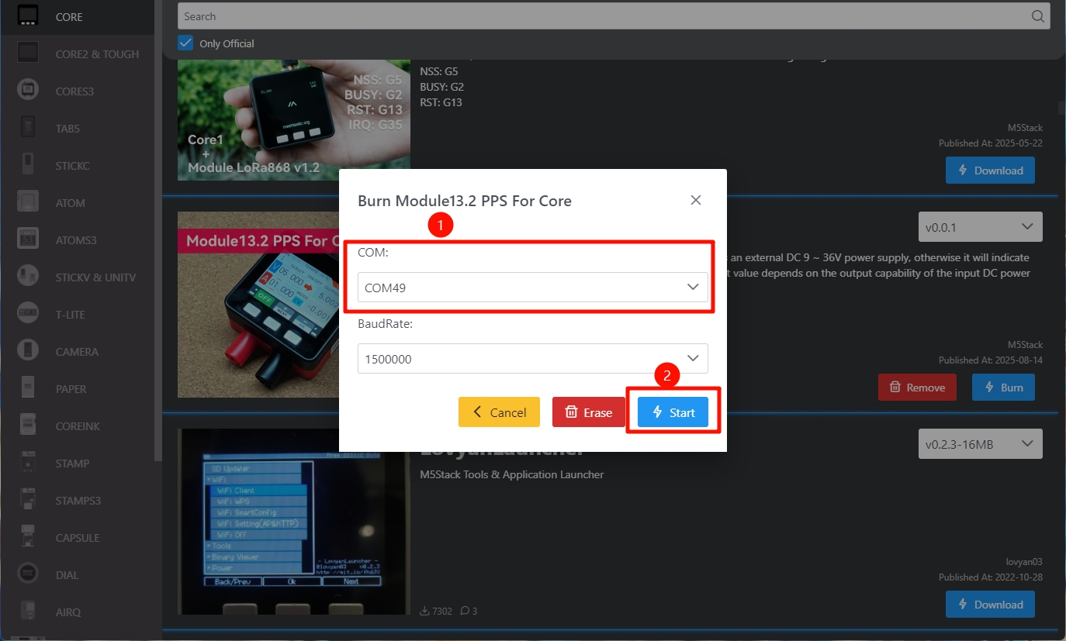Viewport: 1066px width, 641px height.
Task: Toggle the Only Official checkbox
Action: [x=185, y=43]
